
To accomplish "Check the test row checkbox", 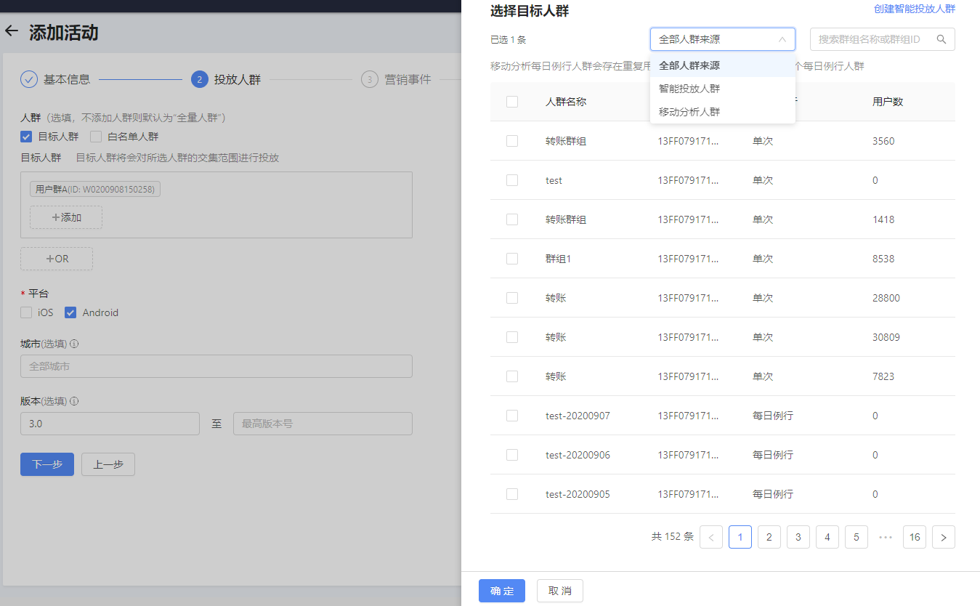I will tap(512, 180).
